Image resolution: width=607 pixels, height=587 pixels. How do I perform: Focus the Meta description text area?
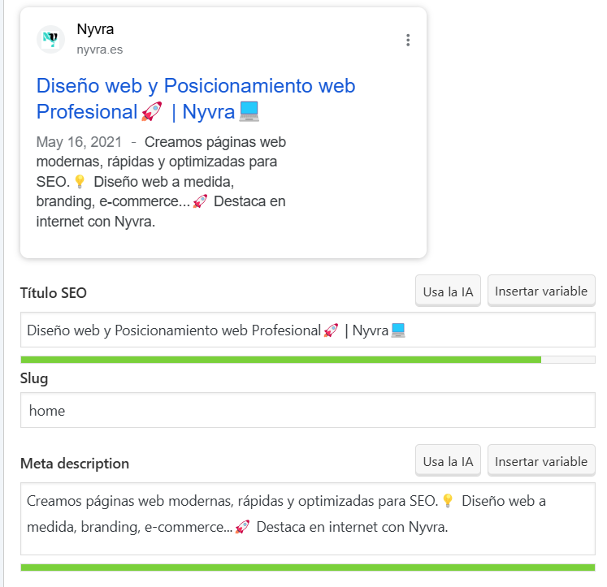pos(308,519)
